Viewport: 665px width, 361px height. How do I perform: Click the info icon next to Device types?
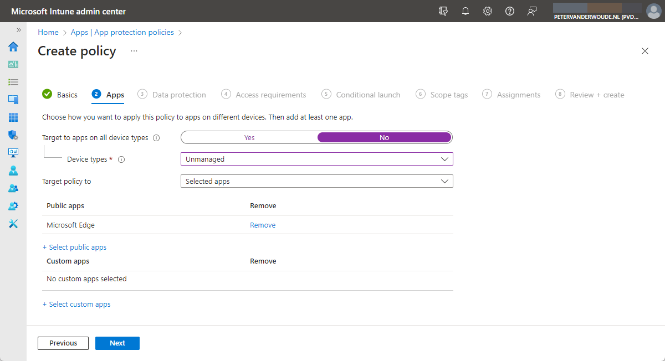[121, 159]
